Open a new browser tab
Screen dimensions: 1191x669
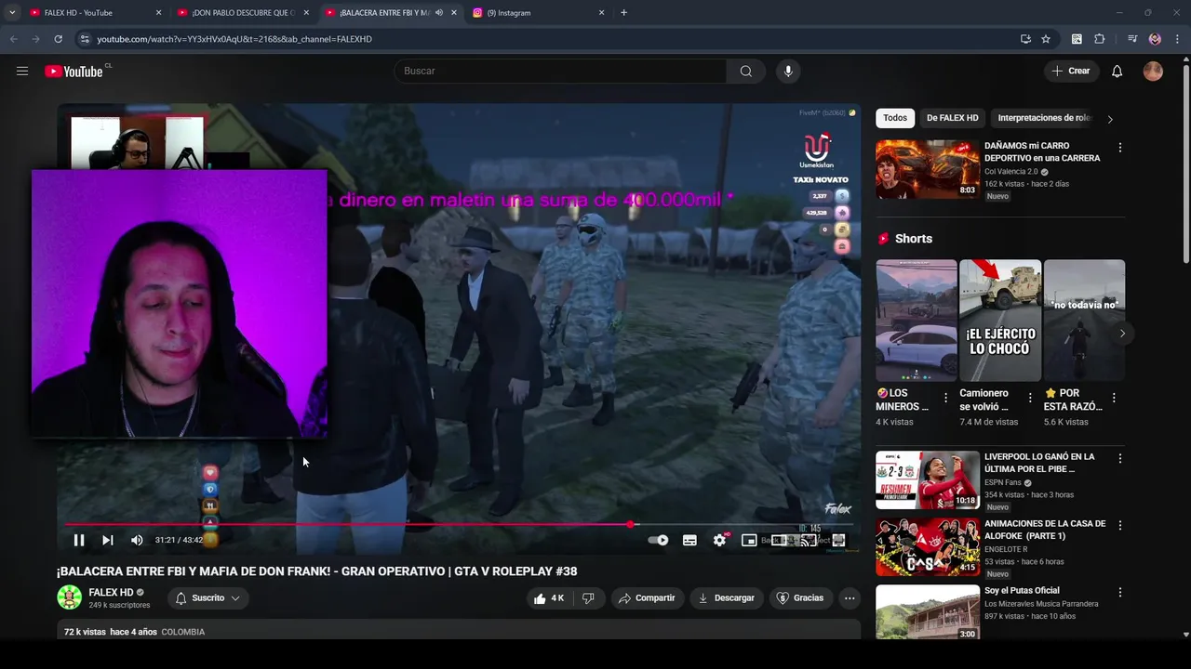click(x=623, y=13)
